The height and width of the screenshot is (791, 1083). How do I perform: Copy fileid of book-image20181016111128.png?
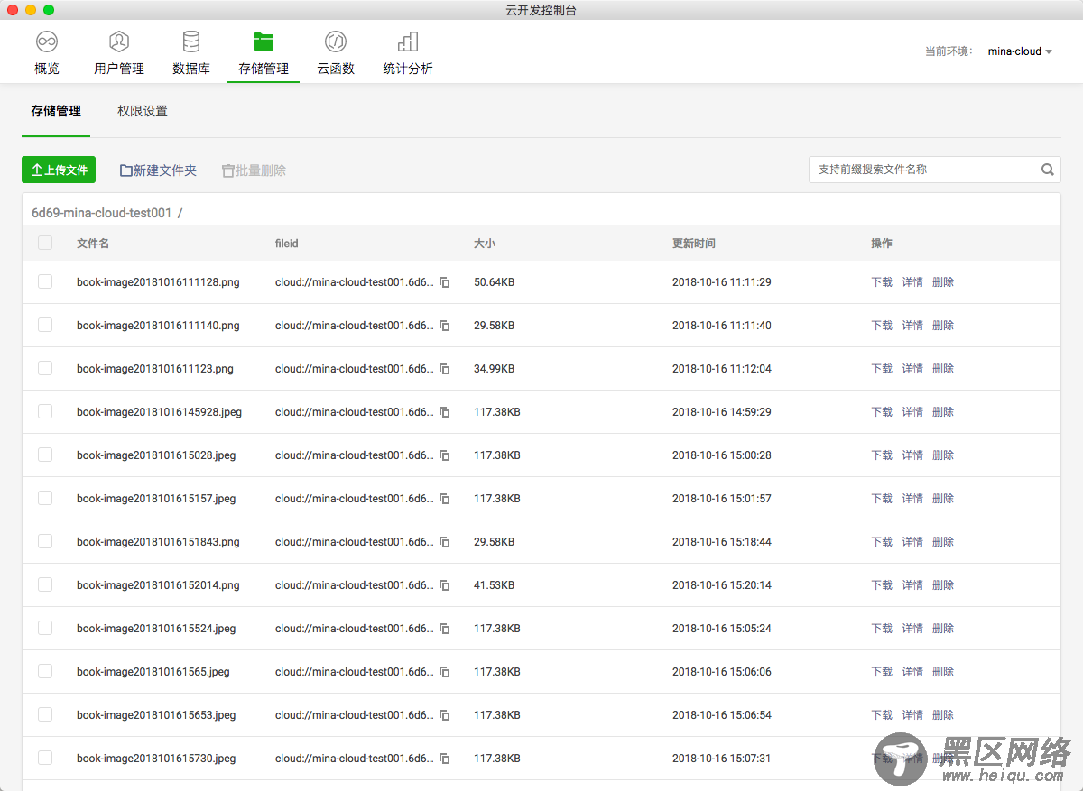pyautogui.click(x=444, y=282)
